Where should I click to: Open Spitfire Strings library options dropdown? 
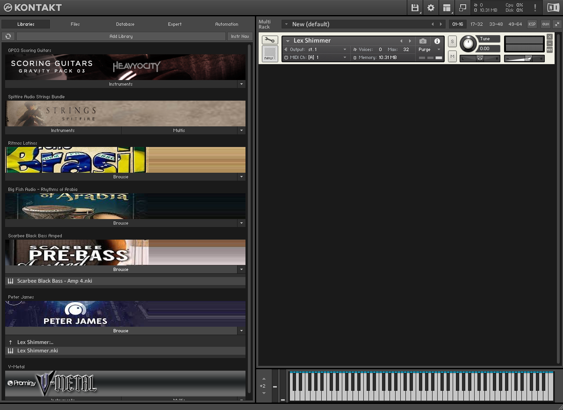(x=241, y=131)
